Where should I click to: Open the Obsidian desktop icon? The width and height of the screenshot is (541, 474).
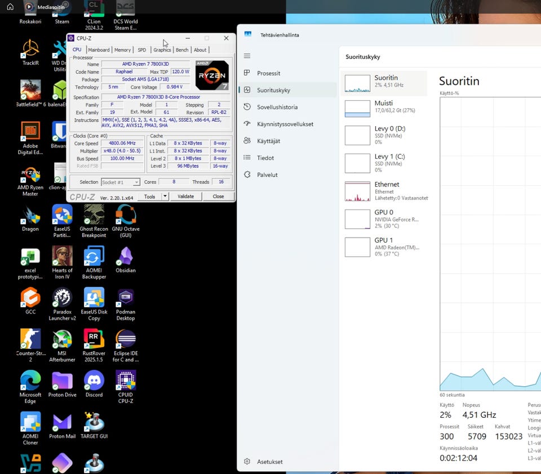(x=126, y=259)
